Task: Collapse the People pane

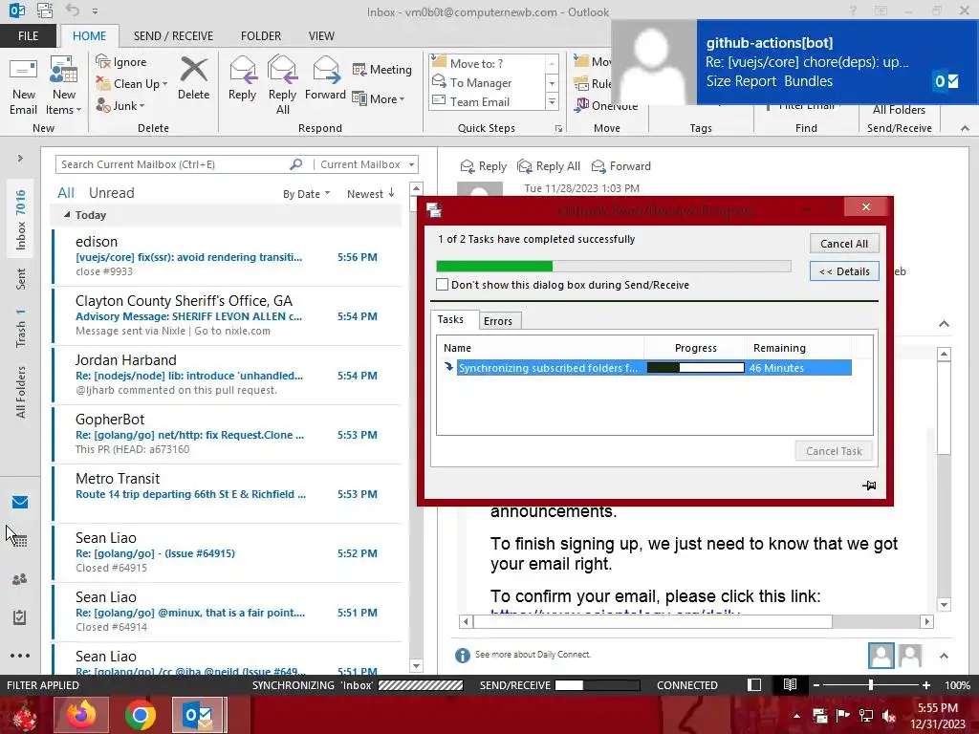Action: 944,656
